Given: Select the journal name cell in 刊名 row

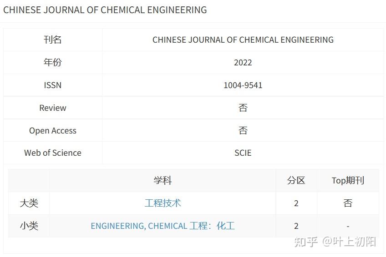Looking at the screenshot, I should click(x=243, y=40).
